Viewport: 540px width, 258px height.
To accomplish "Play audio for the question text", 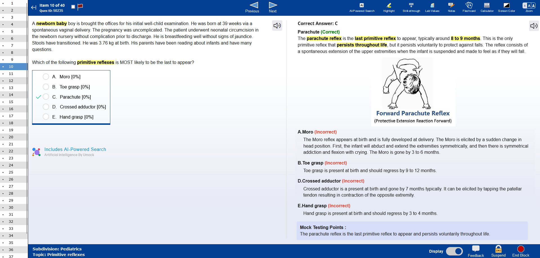I will click(x=277, y=26).
